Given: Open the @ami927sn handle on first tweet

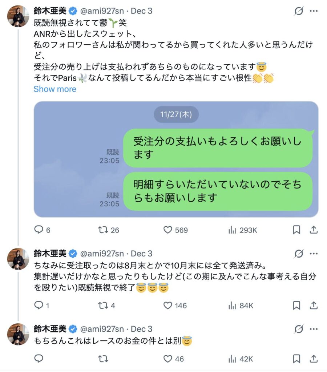Looking at the screenshot, I should pos(102,11).
